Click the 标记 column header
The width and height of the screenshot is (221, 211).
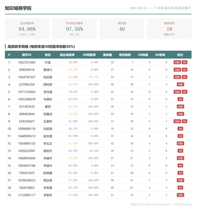[x=180, y=55]
